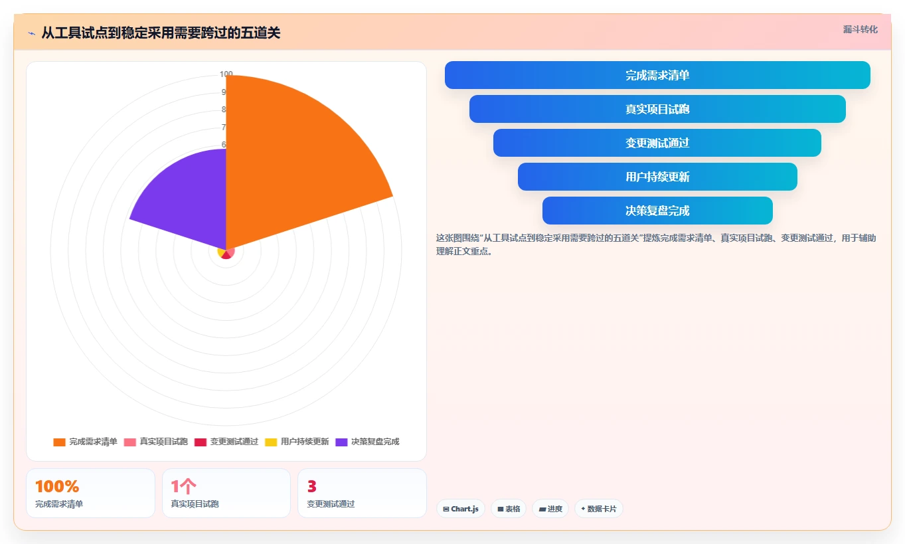The width and height of the screenshot is (905, 544).
Task: Toggle the 真实项目试跑 legend item
Action: (156, 442)
